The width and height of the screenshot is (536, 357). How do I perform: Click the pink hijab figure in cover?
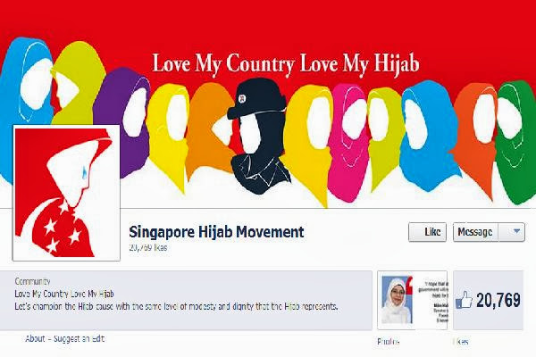pos(347,144)
